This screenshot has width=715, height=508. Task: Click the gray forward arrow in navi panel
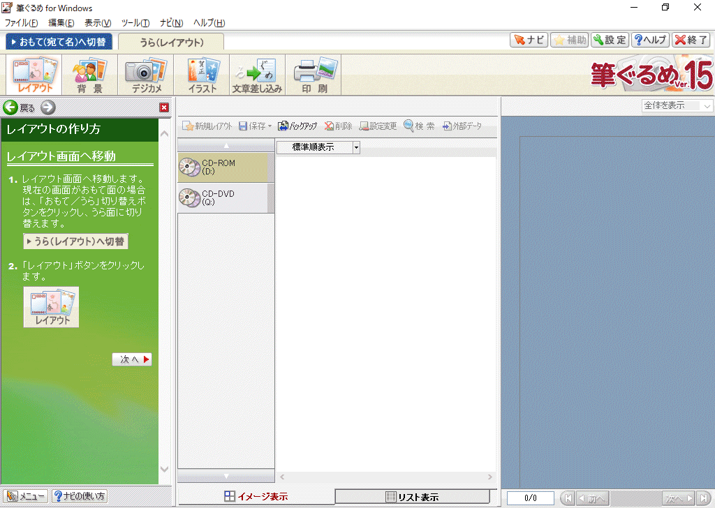pyautogui.click(x=48, y=107)
